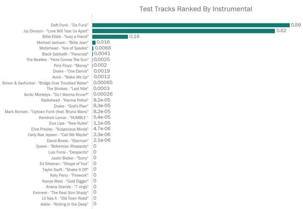
Task: Click the Daft Punk "Da Funk" bar
Action: click(191, 25)
